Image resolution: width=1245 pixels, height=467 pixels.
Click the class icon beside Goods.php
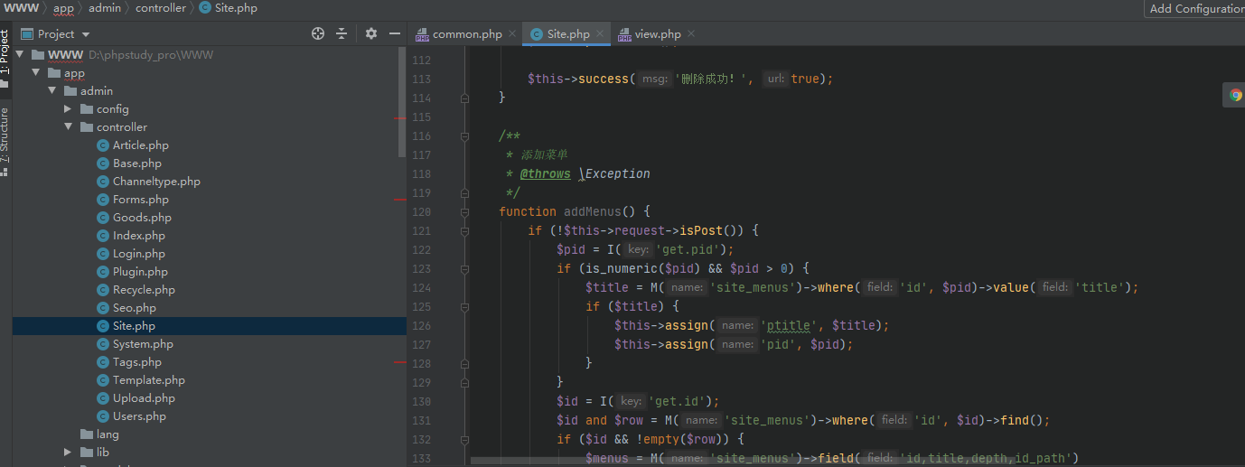point(103,218)
